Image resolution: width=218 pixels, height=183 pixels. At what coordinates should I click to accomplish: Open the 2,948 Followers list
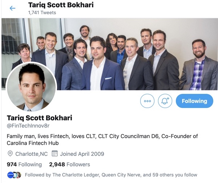[x=69, y=165]
